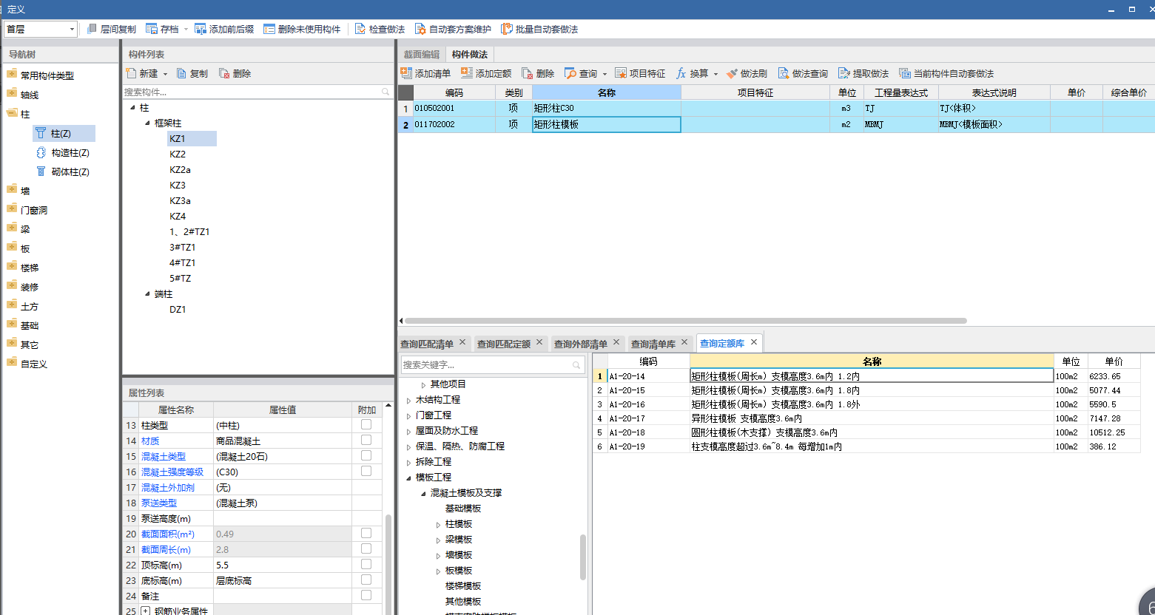The height and width of the screenshot is (615, 1155).
Task: Toggle 附加 checkbox for 混凝土强度等级 row
Action: 366,471
